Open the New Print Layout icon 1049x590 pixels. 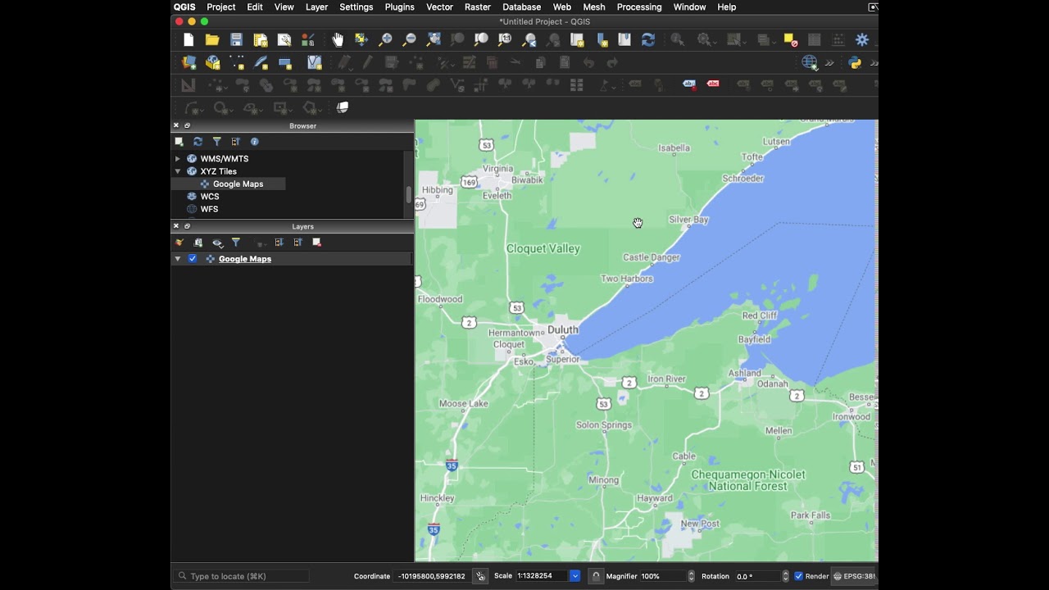coord(261,39)
